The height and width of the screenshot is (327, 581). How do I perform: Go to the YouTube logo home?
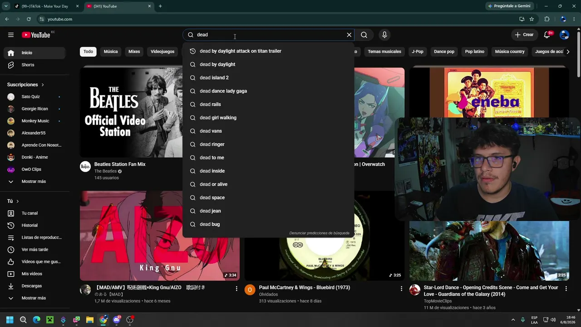36,35
